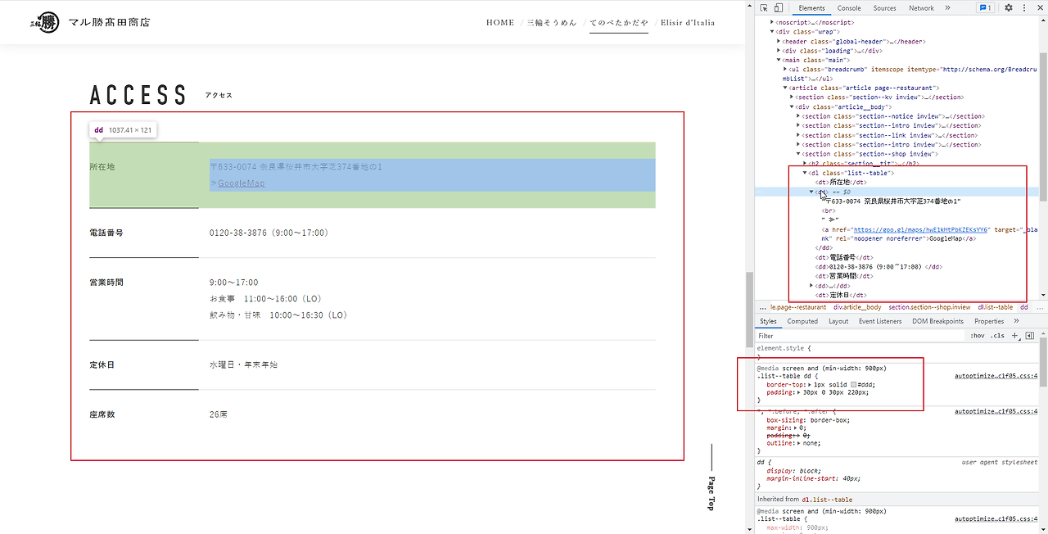Expand the header global-header node
Screen dimensions: 1048x534
click(779, 41)
